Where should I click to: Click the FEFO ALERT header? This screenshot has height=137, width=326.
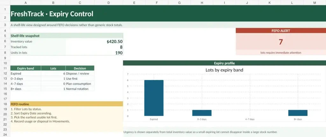(x=281, y=31)
